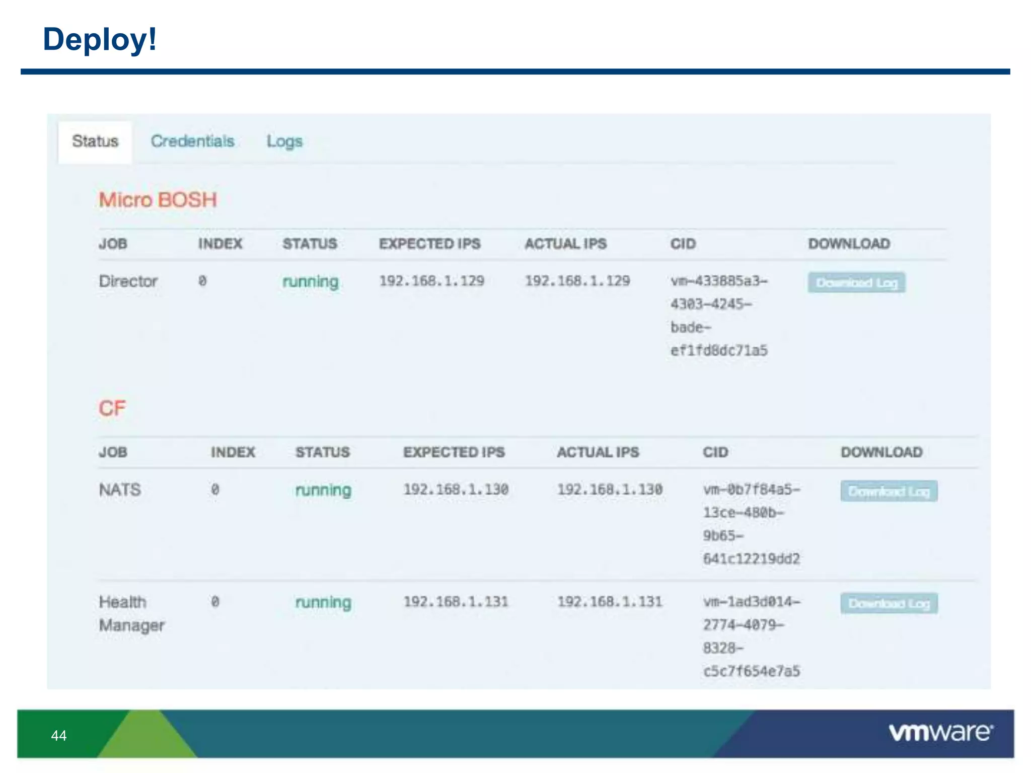Select NATS expected IP 192.168.1.130
The height and width of the screenshot is (773, 1031).
(456, 490)
